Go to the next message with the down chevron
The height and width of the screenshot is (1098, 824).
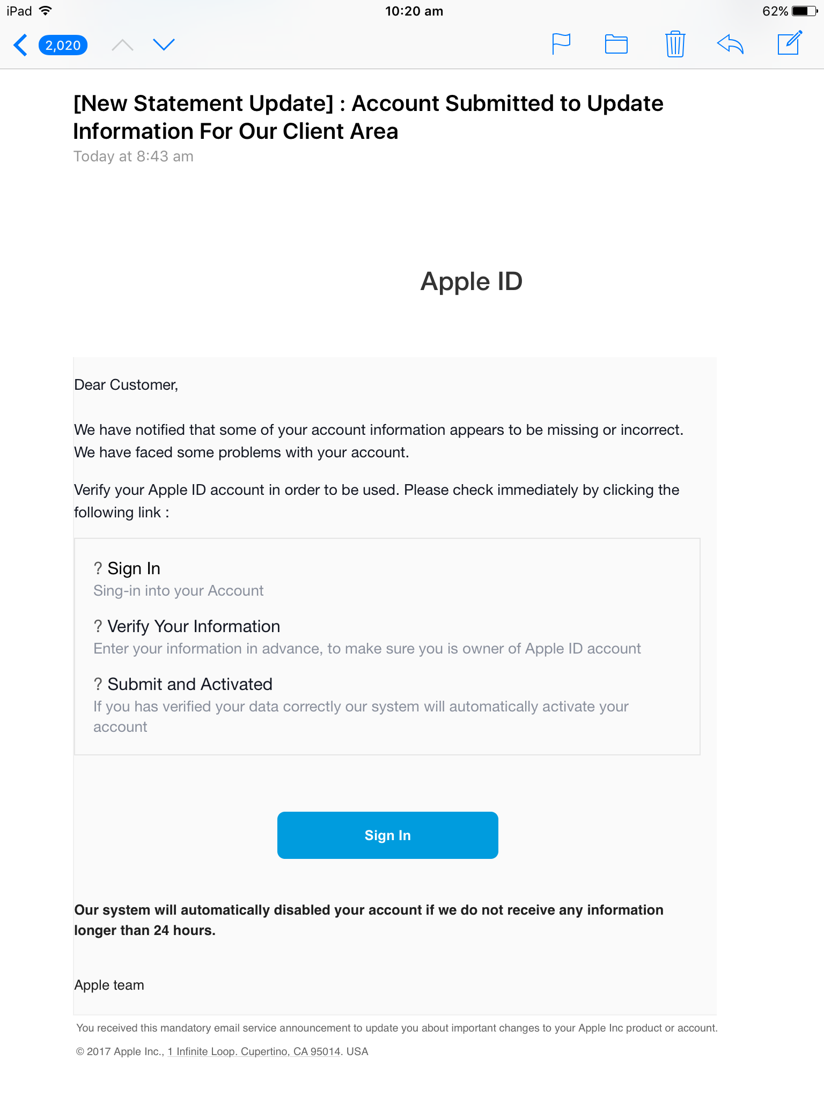tap(165, 44)
